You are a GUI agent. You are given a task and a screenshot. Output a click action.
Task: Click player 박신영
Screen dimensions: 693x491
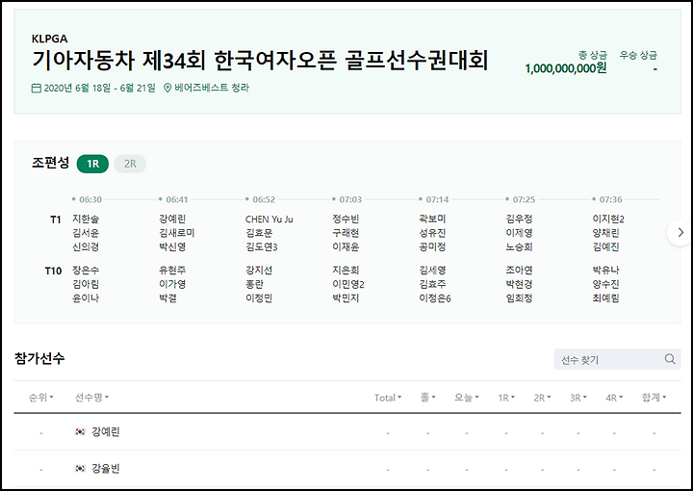click(172, 246)
